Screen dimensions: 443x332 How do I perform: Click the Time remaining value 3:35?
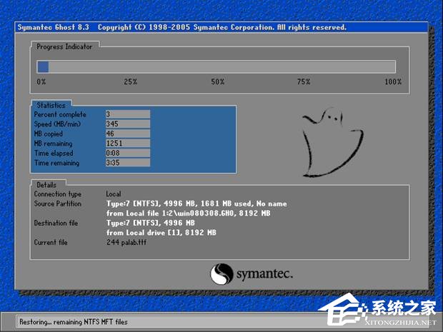point(127,163)
